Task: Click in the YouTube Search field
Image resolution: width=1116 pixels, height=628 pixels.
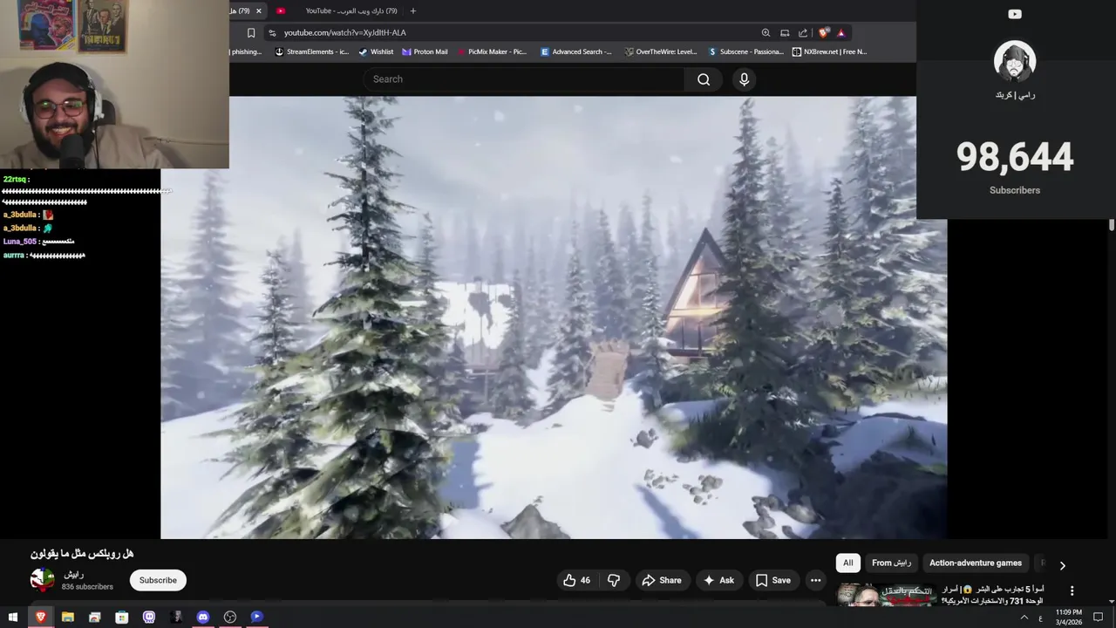Action: pyautogui.click(x=523, y=79)
